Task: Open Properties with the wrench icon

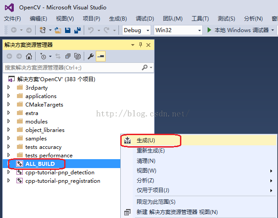Action: (90, 57)
